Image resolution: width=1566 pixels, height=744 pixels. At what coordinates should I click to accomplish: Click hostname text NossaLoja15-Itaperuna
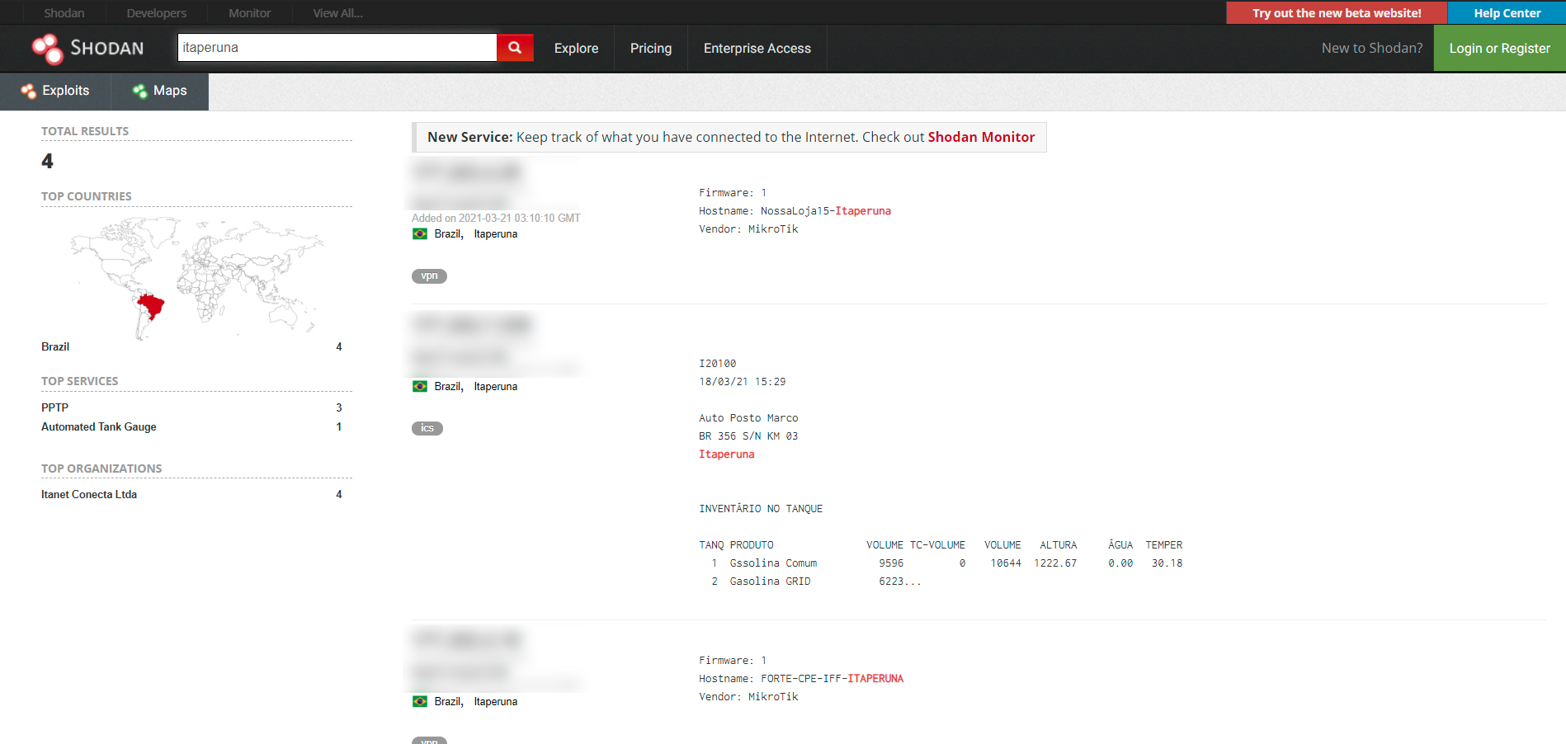826,211
